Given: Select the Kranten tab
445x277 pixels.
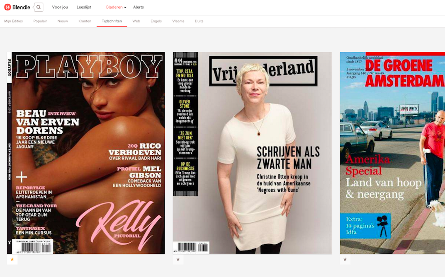Looking at the screenshot, I should [85, 21].
